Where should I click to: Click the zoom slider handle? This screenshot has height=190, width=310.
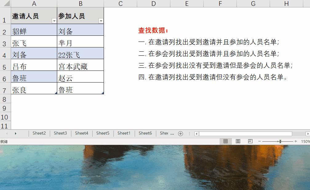[x=280, y=141]
